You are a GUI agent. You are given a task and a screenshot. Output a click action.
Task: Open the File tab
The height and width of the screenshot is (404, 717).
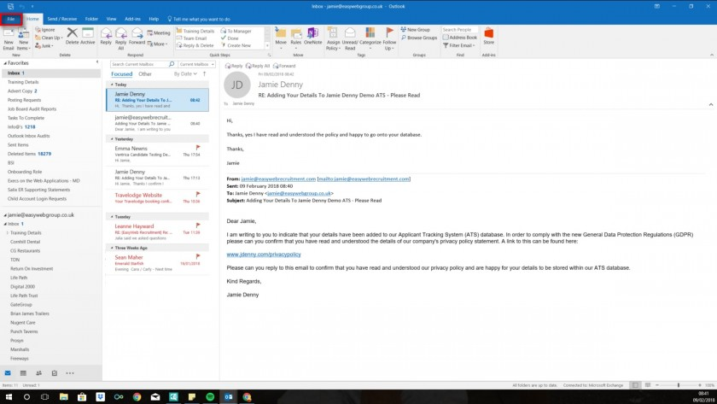tap(11, 19)
